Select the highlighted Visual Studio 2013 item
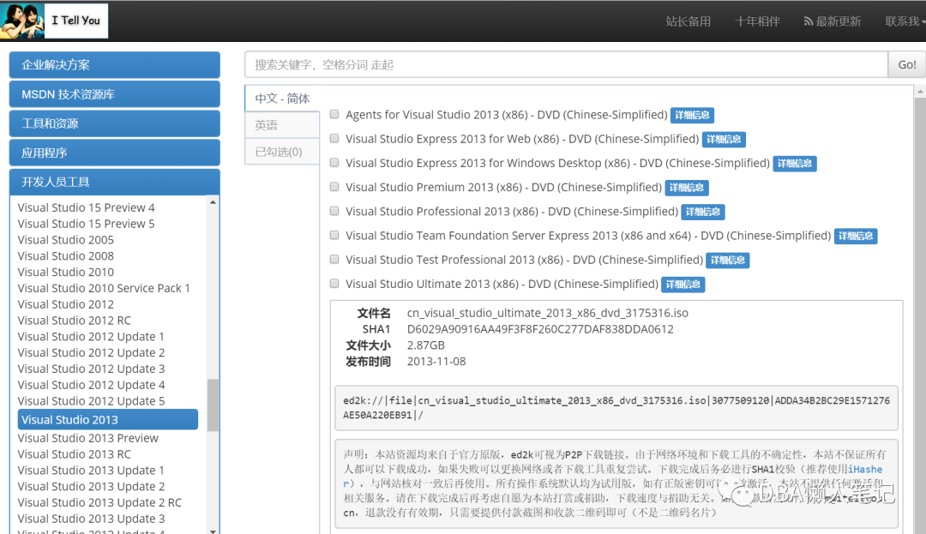Viewport: 926px width, 534px height. pyautogui.click(x=107, y=419)
